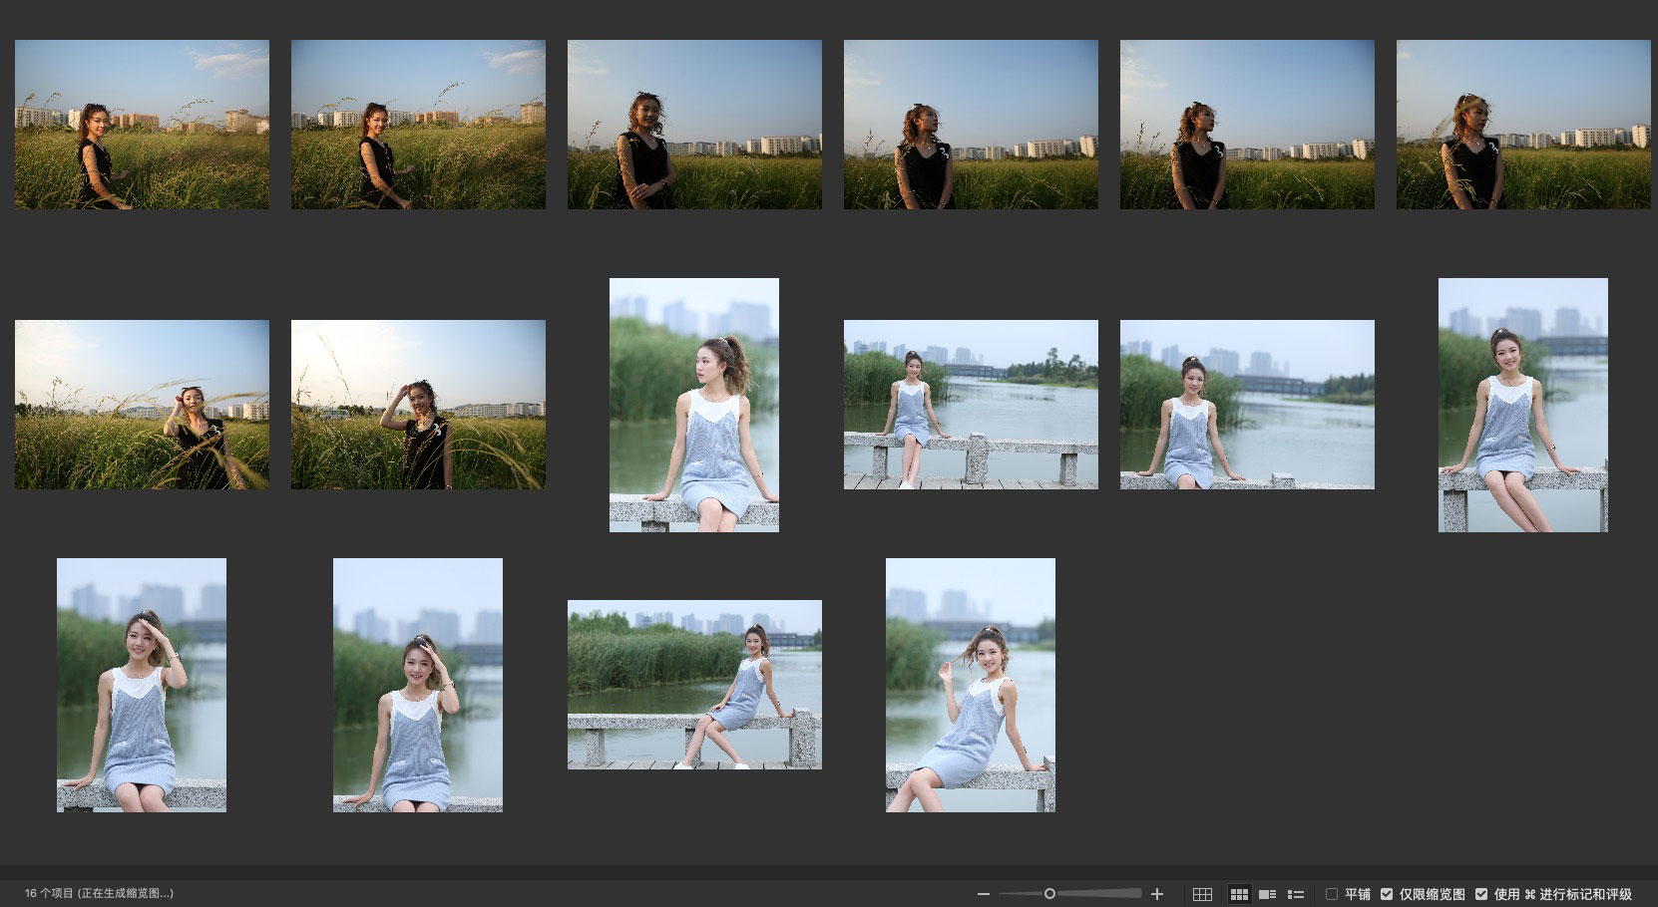The height and width of the screenshot is (907, 1658).
Task: Click the plus icon to enlarge thumbnails
Action: click(x=1157, y=894)
